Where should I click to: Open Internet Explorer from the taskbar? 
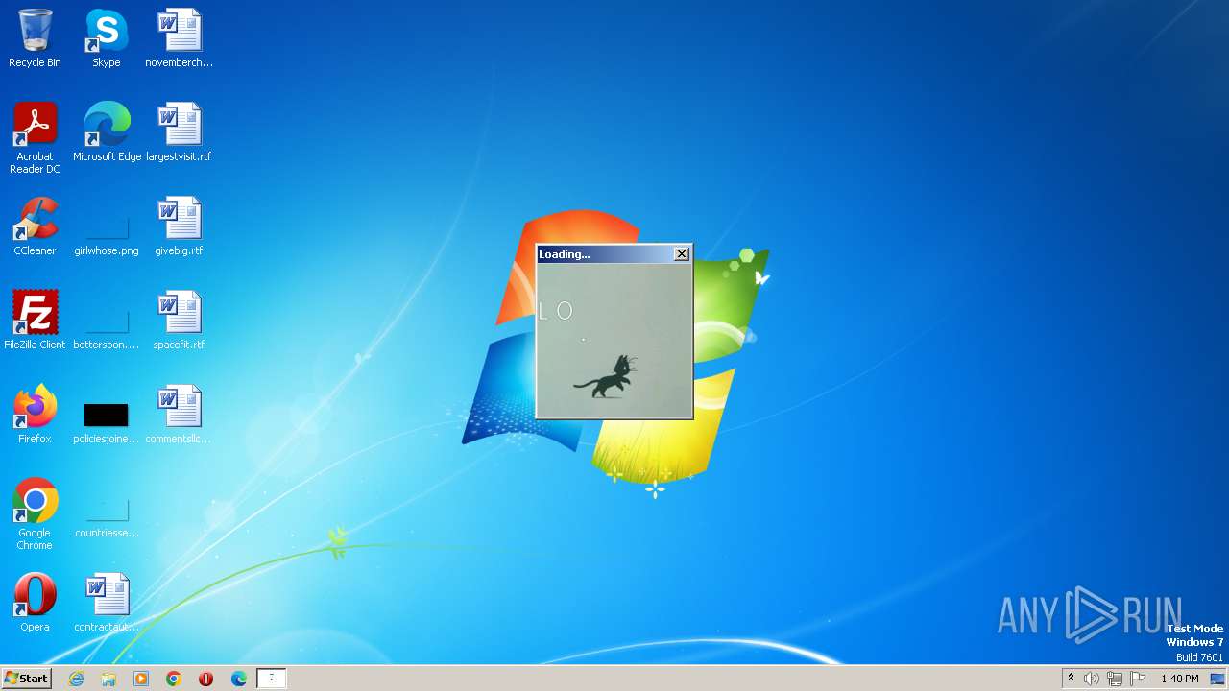77,679
